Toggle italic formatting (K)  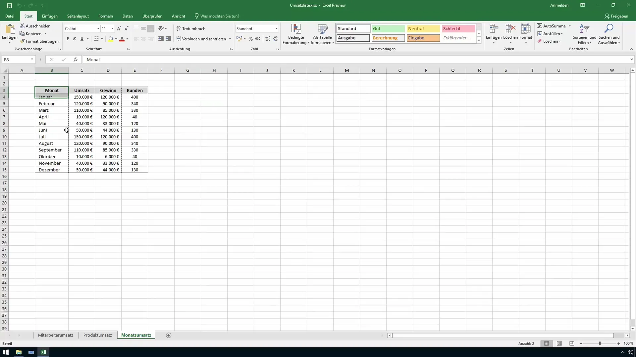(75, 39)
